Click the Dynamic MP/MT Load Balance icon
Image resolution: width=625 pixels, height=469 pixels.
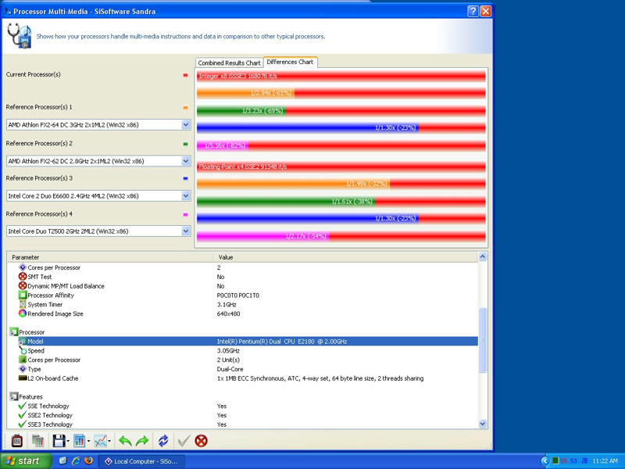[23, 285]
